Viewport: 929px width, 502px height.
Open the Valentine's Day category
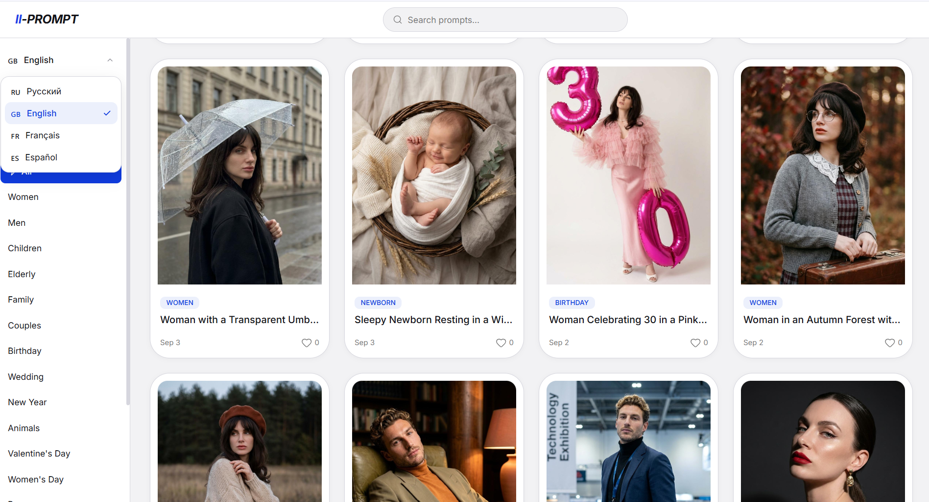39,454
